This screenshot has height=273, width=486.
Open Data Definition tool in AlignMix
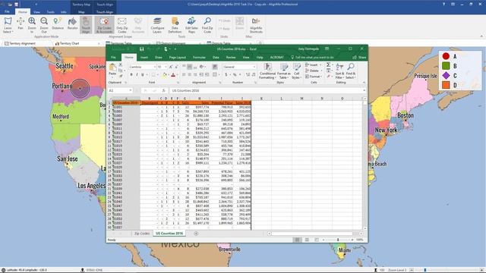tap(175, 25)
